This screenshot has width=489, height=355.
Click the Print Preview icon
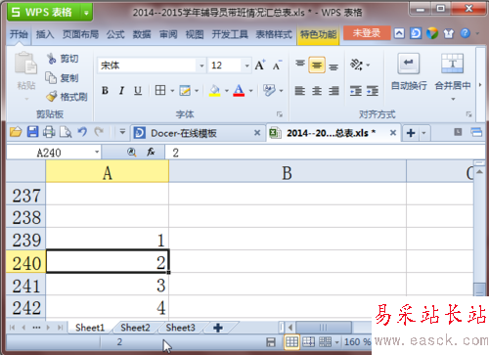(x=66, y=132)
